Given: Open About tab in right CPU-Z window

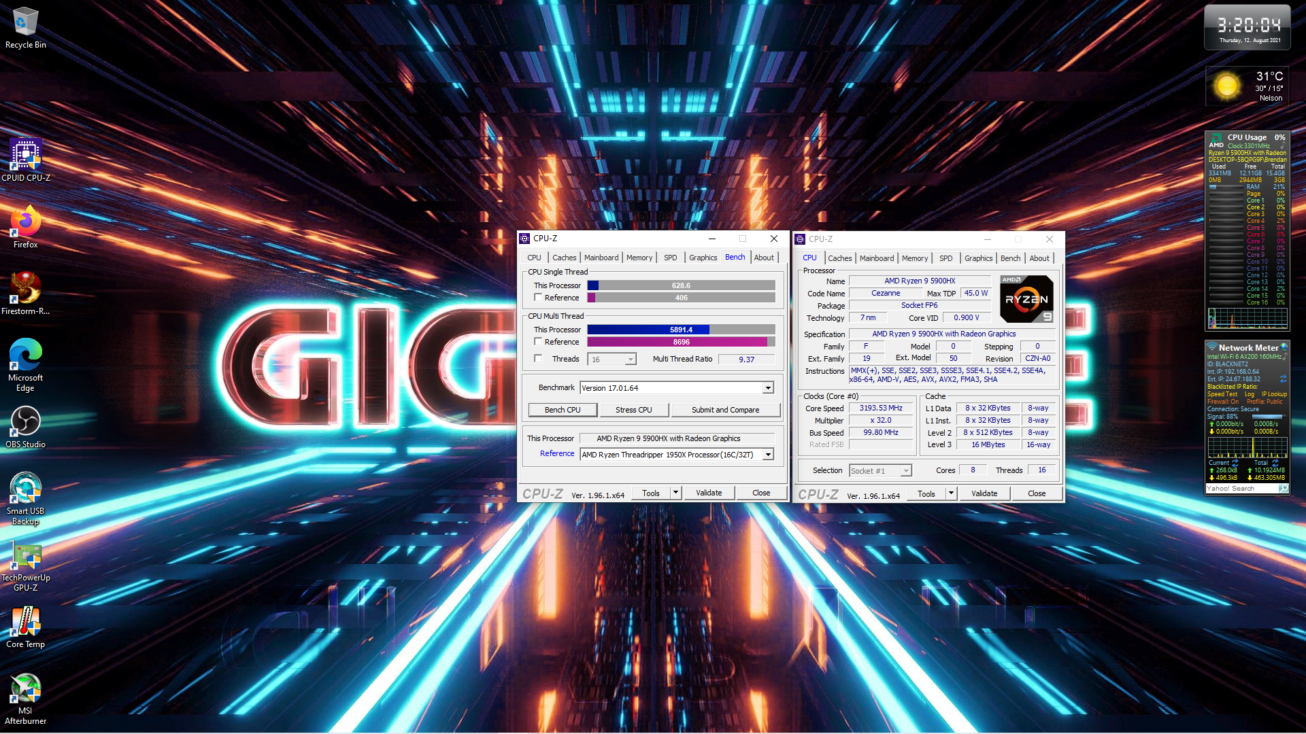Looking at the screenshot, I should pos(1039,258).
